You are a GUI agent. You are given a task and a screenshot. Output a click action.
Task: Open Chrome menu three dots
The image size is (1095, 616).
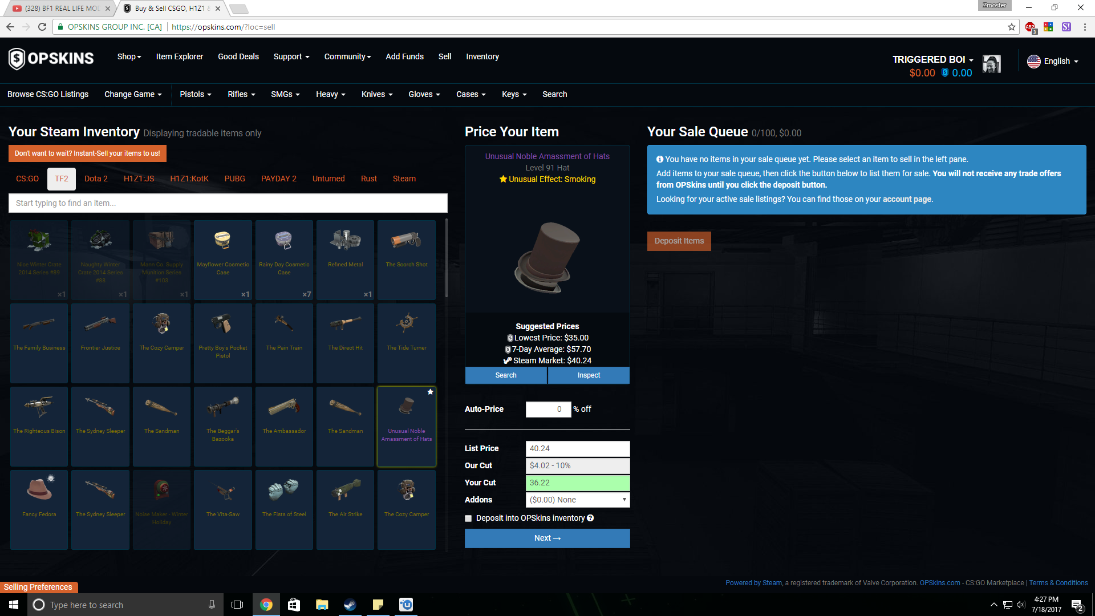coord(1085,27)
